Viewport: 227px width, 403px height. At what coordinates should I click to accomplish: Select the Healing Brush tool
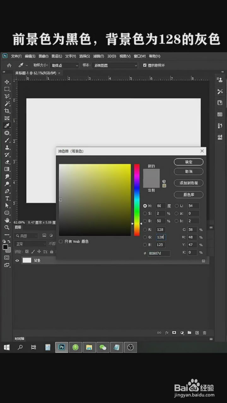point(7,133)
